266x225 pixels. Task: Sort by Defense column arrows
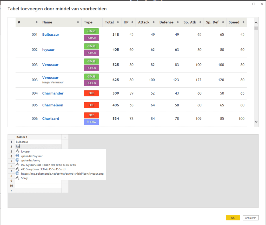point(178,22)
